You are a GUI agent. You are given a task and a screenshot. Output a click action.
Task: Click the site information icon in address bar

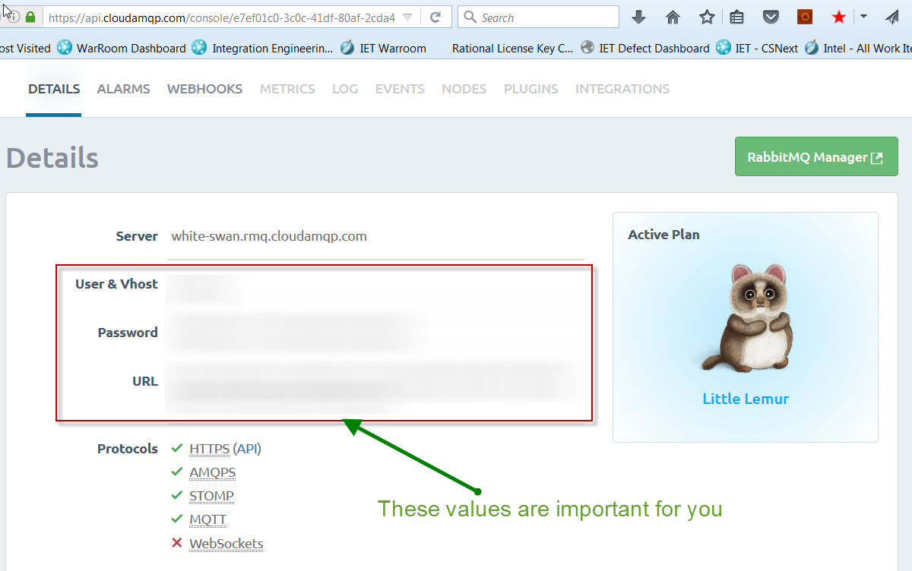[14, 17]
